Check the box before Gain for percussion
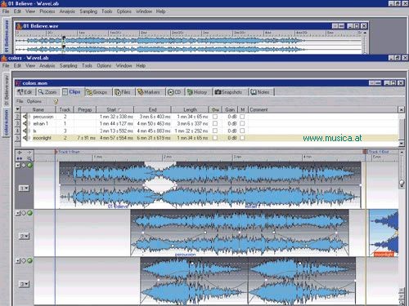Image resolution: width=409 pixels, height=306 pixels. 215,117
